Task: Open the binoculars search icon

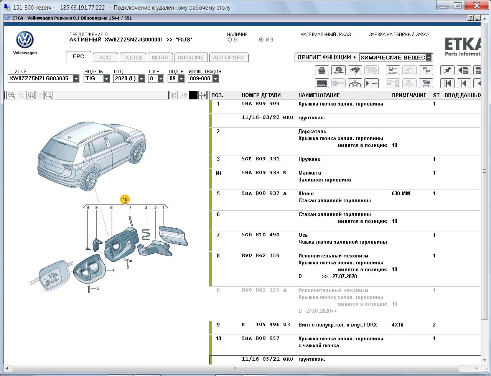Action: coord(355,70)
